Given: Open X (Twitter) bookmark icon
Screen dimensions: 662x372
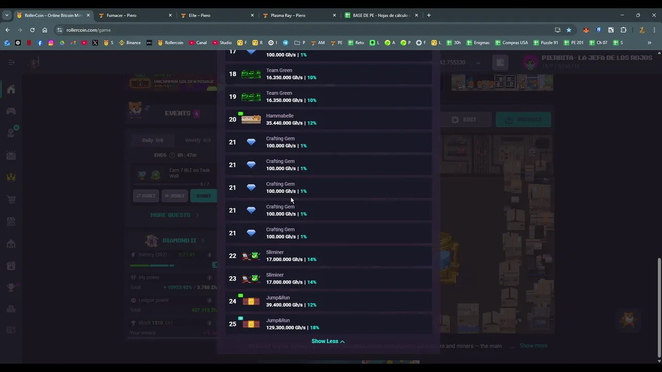Looking at the screenshot, I should click(95, 43).
